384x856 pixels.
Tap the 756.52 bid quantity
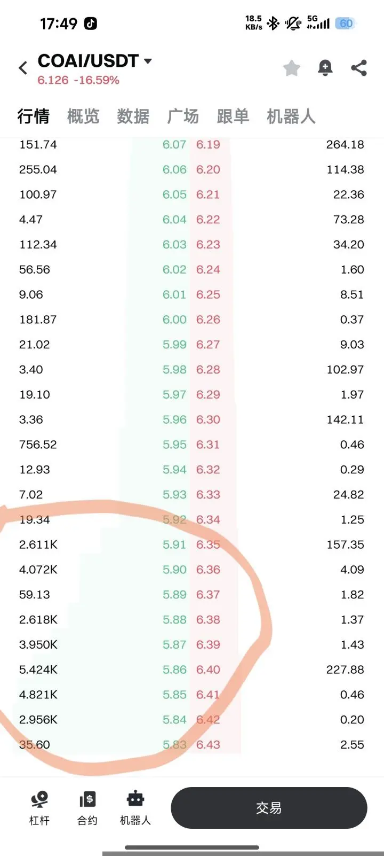click(x=38, y=445)
